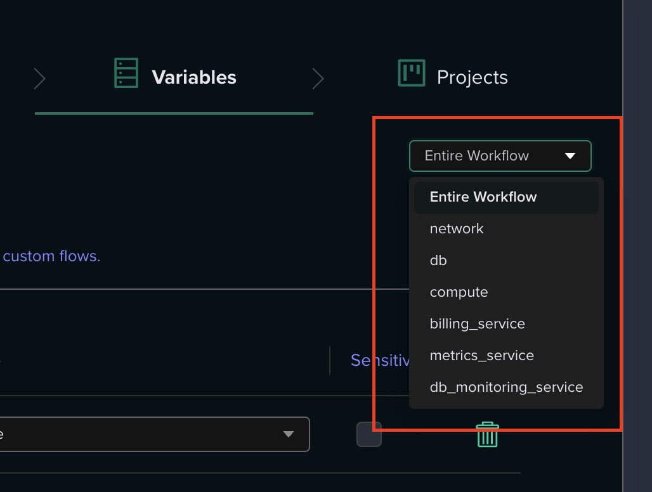Switch to the Variables tab

193,77
